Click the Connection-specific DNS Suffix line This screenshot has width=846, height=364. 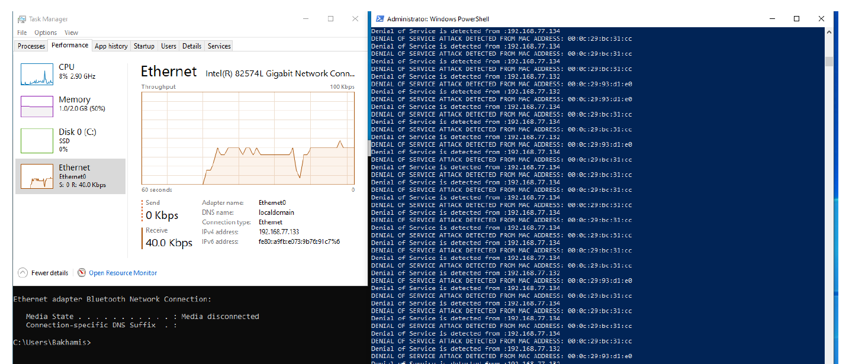pyautogui.click(x=101, y=325)
